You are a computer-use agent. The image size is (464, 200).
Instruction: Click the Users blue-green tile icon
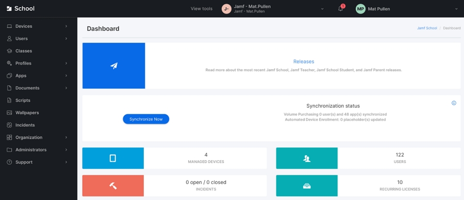(307, 158)
